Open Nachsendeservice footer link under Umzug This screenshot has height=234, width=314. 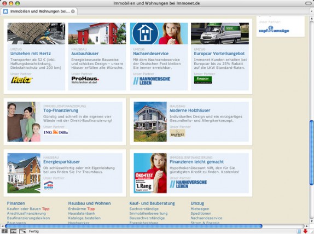(x=206, y=218)
